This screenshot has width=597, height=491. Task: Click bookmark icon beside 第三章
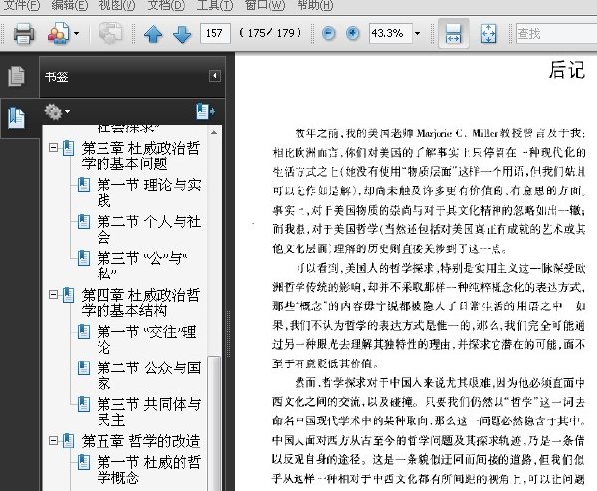pyautogui.click(x=68, y=148)
